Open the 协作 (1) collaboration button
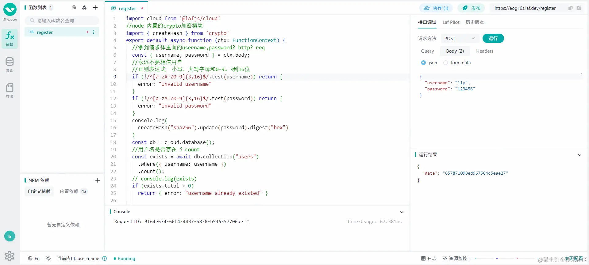The height and width of the screenshot is (265, 589). [436, 8]
